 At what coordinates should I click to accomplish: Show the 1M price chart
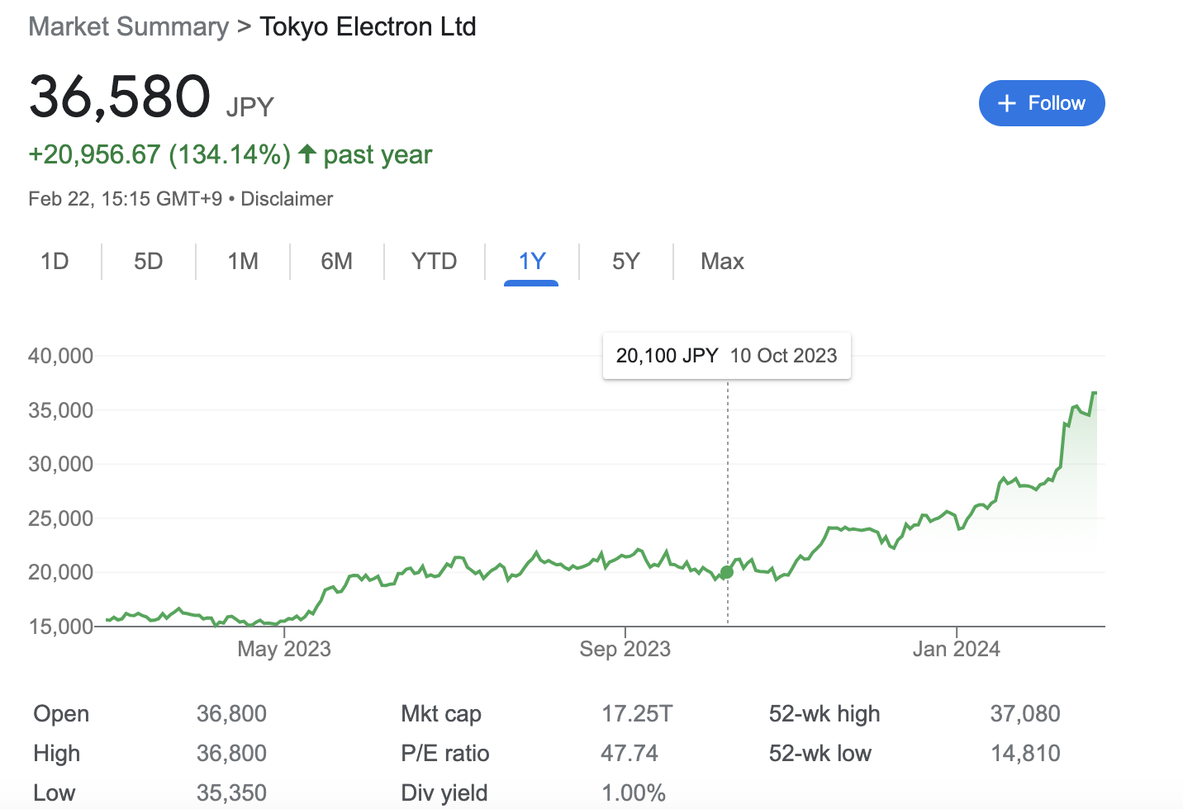click(243, 262)
